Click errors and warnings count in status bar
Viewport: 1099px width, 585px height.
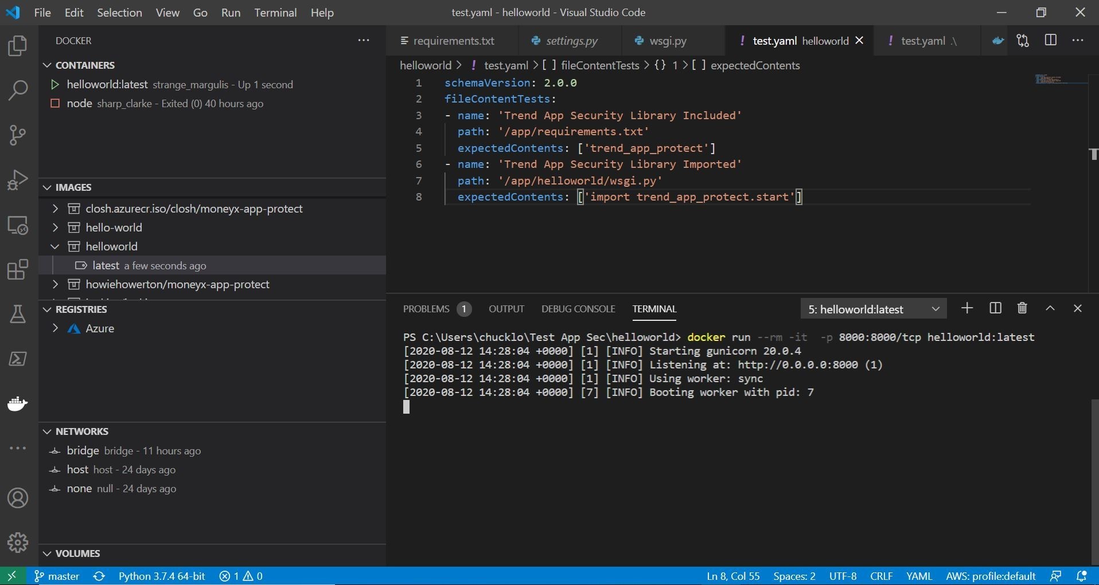click(241, 576)
